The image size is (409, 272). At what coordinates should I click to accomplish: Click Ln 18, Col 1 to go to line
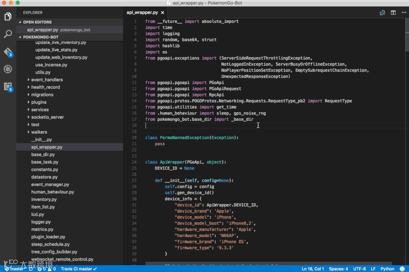[312, 269]
